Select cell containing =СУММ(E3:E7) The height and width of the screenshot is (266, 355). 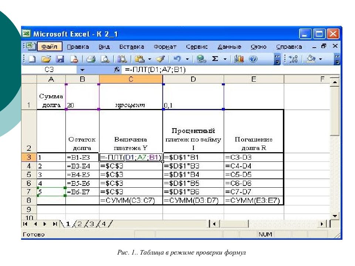click(254, 200)
